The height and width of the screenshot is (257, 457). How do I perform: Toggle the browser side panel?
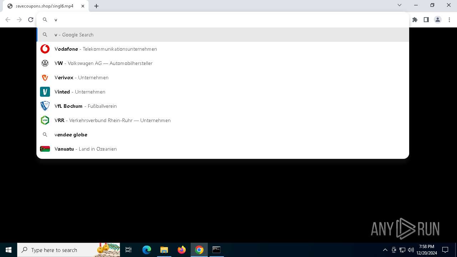coord(426,20)
